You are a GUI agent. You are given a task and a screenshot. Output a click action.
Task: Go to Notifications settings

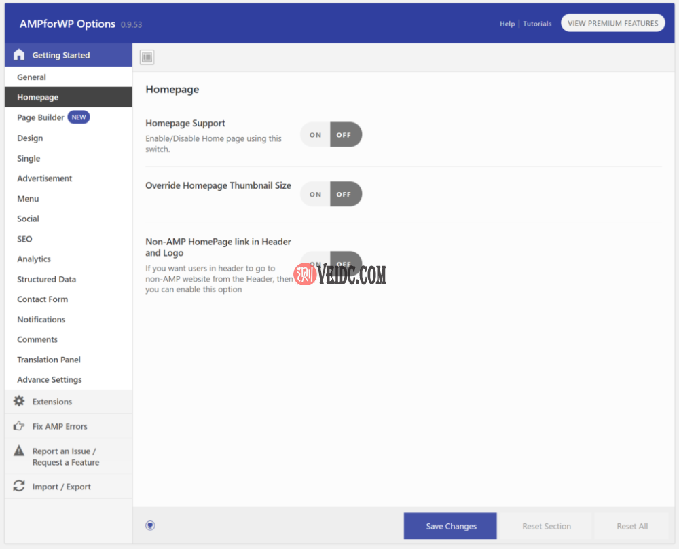pyautogui.click(x=69, y=319)
